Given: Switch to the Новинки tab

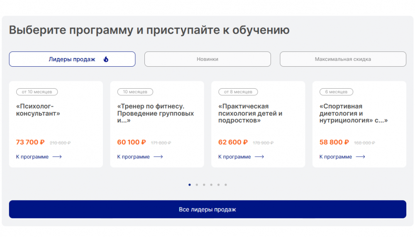Looking at the screenshot, I should coord(207,59).
